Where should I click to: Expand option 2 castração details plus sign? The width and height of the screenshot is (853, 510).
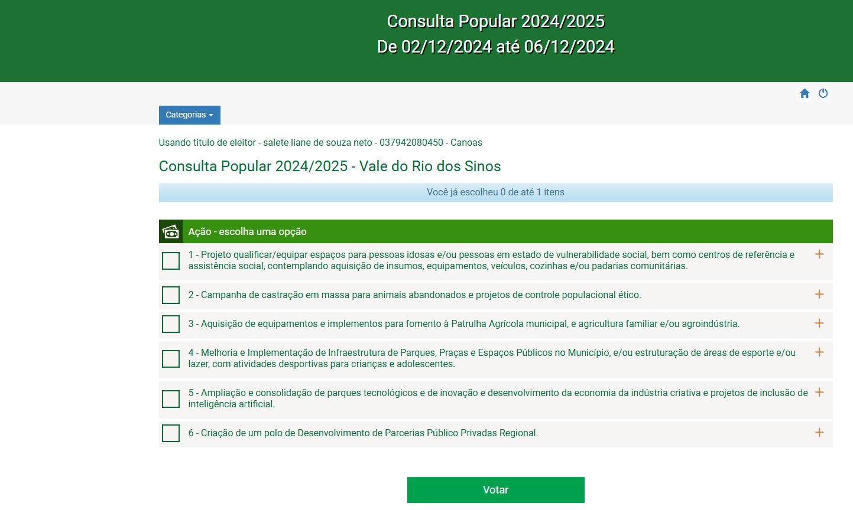click(x=819, y=295)
